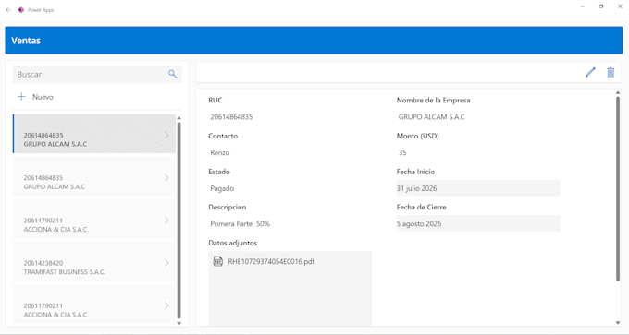The image size is (629, 335).
Task: Click the Datos adjuntos label
Action: tap(233, 243)
